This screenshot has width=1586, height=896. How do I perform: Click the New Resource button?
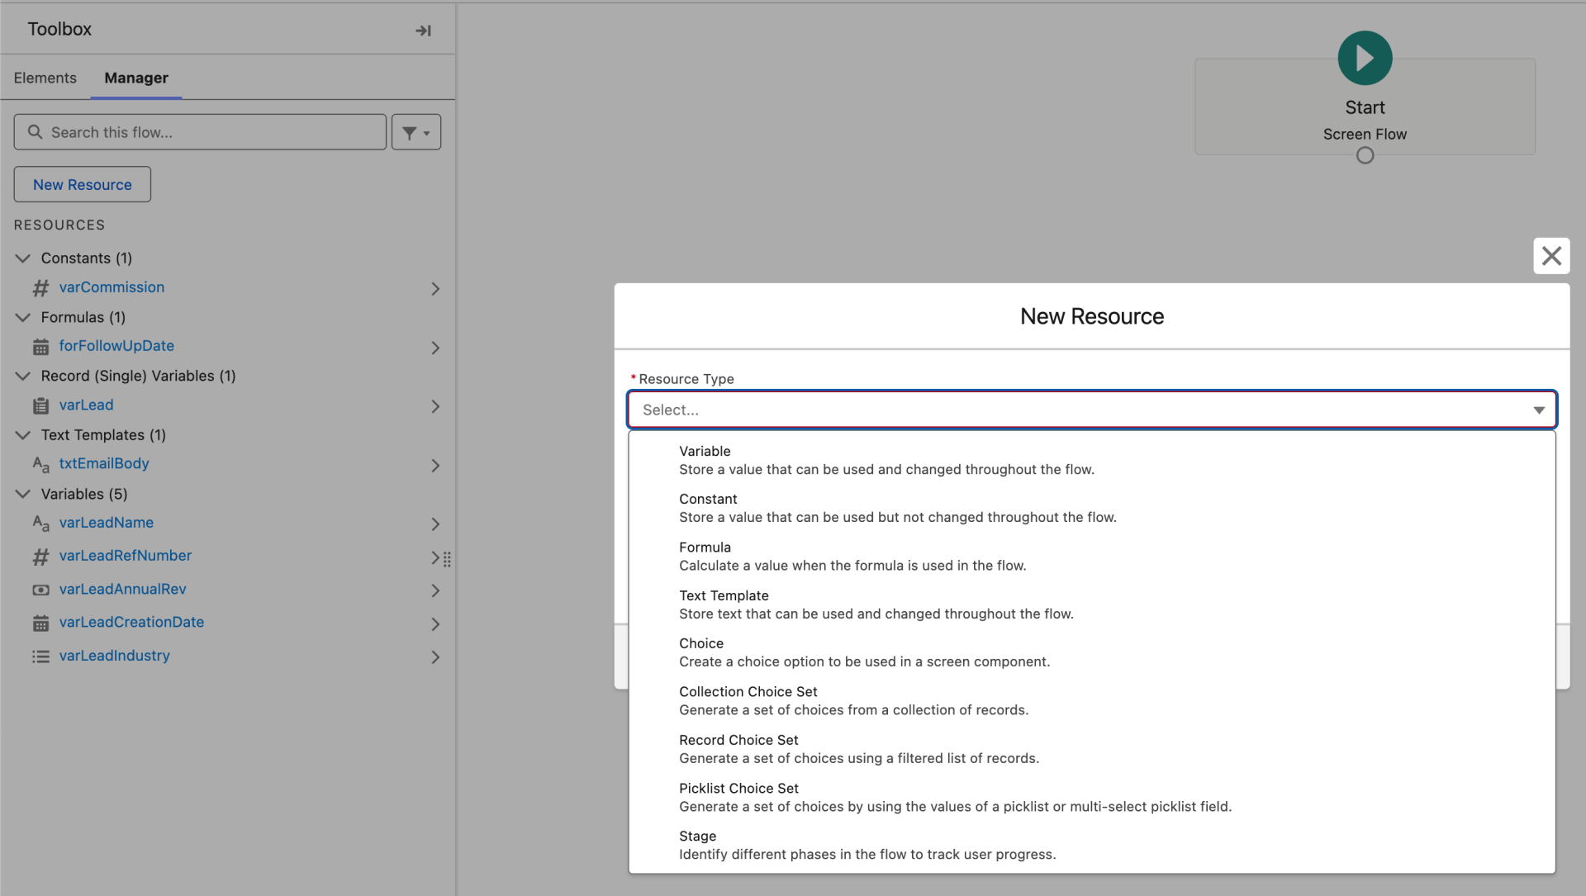pos(82,184)
